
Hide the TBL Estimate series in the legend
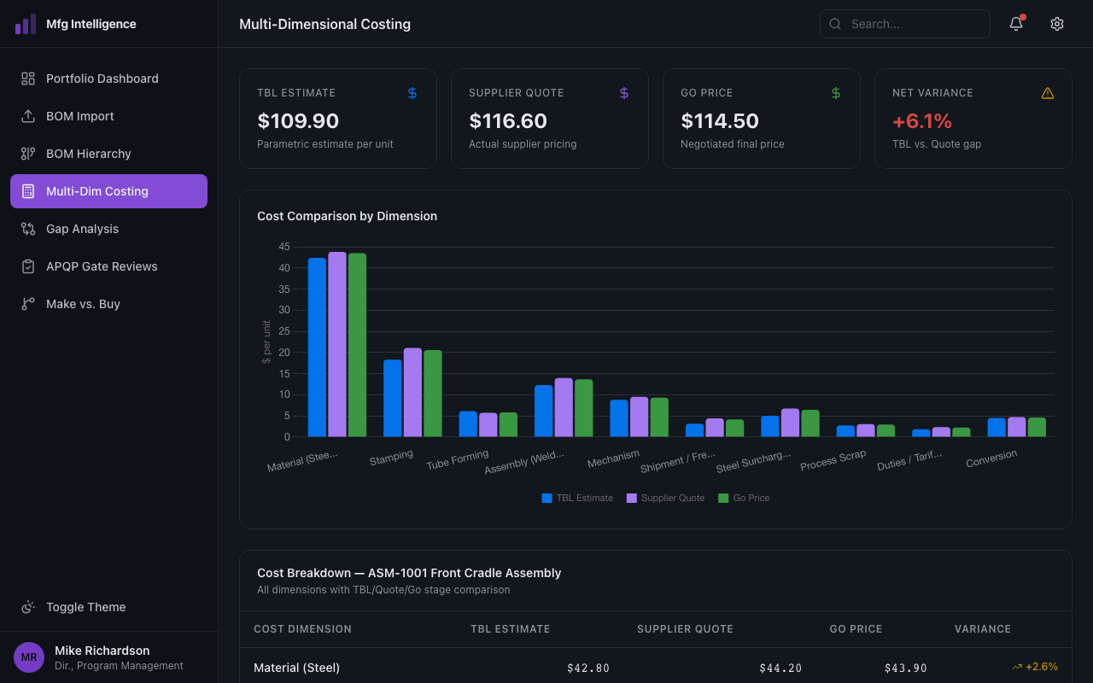pyautogui.click(x=577, y=497)
